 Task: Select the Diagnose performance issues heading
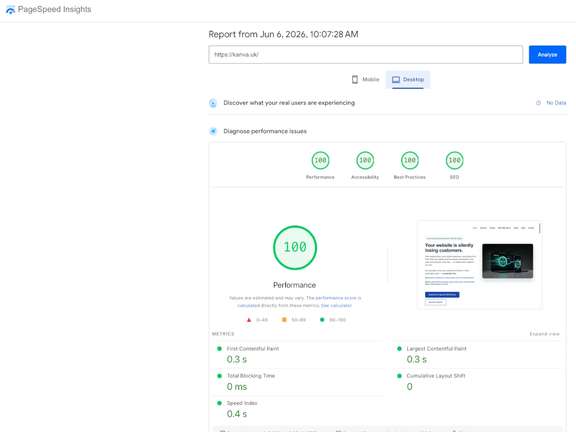point(265,131)
